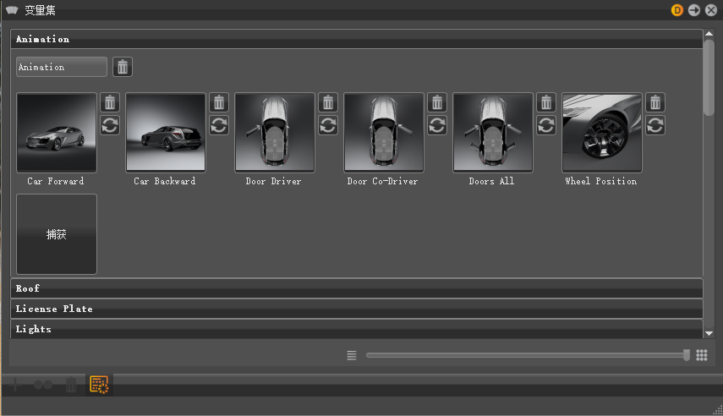The height and width of the screenshot is (416, 723).
Task: Delete the Door Driver variant
Action: [328, 102]
